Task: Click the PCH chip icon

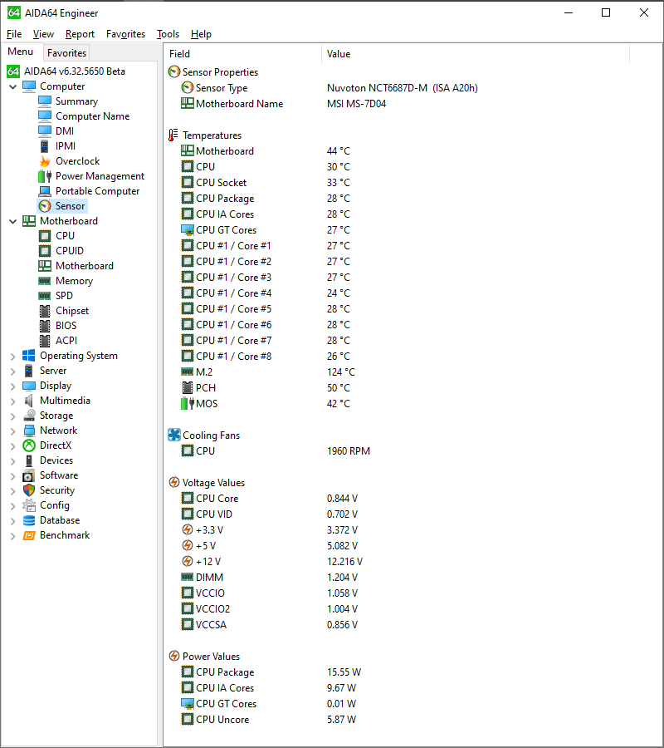Action: (188, 388)
